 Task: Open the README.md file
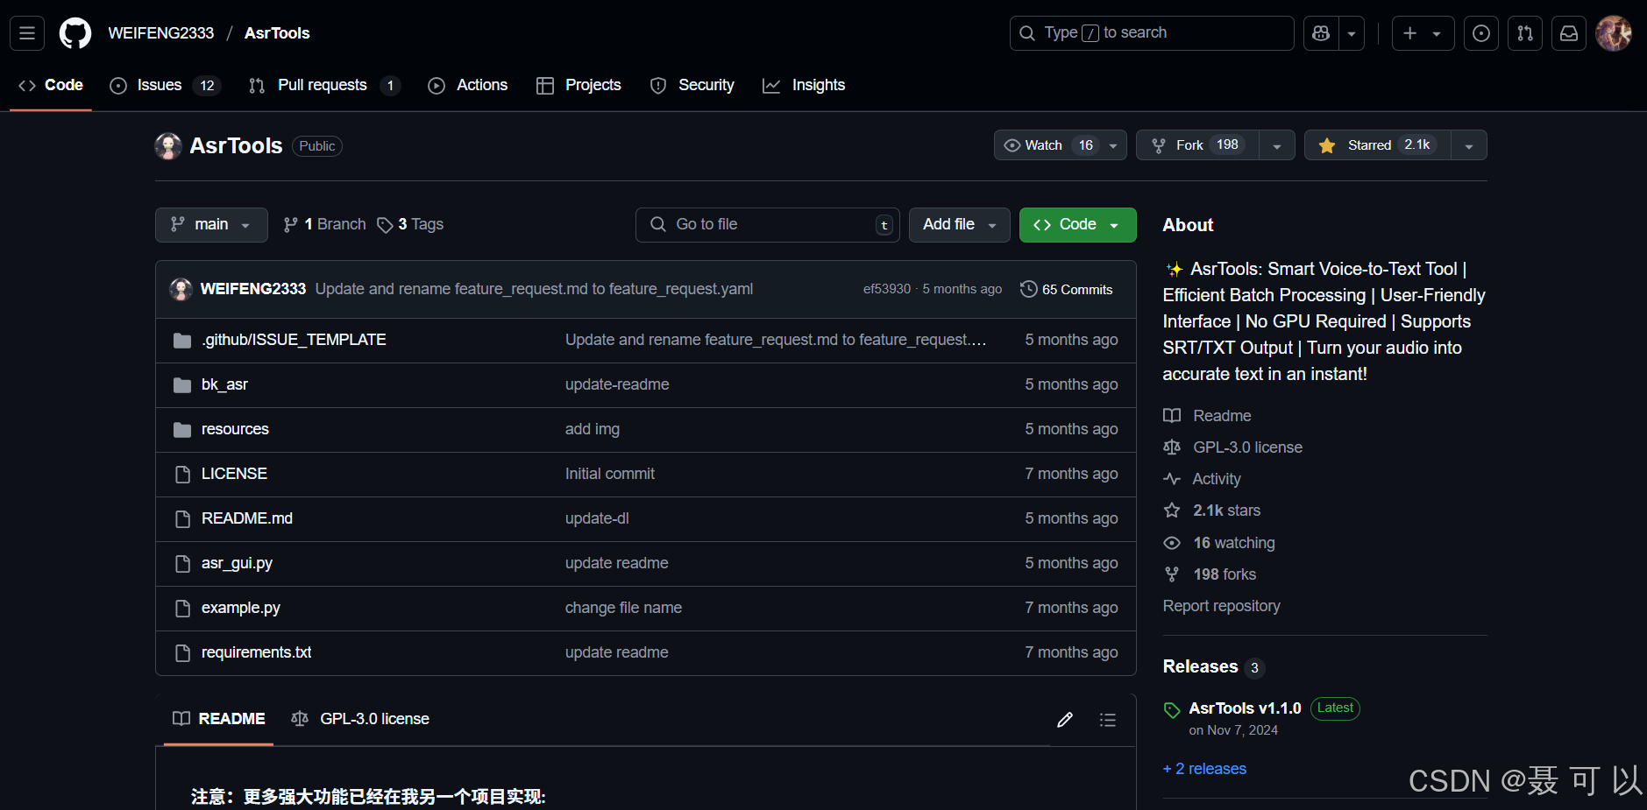(247, 518)
